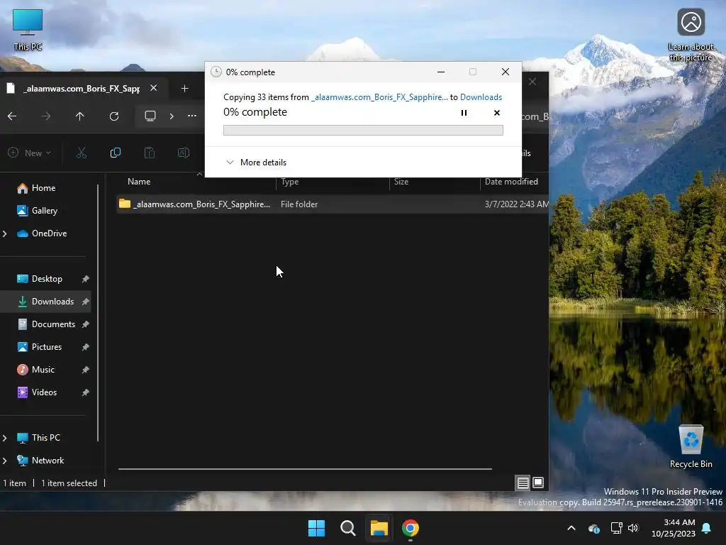Image resolution: width=726 pixels, height=545 pixels.
Task: Sort files by the Name column
Action: pos(139,182)
